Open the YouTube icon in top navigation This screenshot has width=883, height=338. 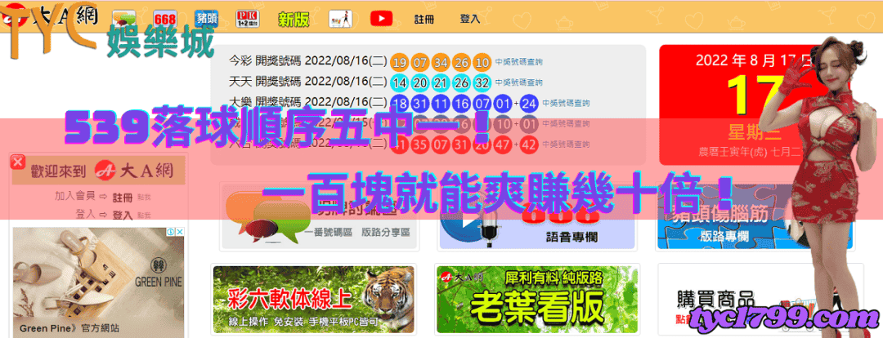click(381, 19)
